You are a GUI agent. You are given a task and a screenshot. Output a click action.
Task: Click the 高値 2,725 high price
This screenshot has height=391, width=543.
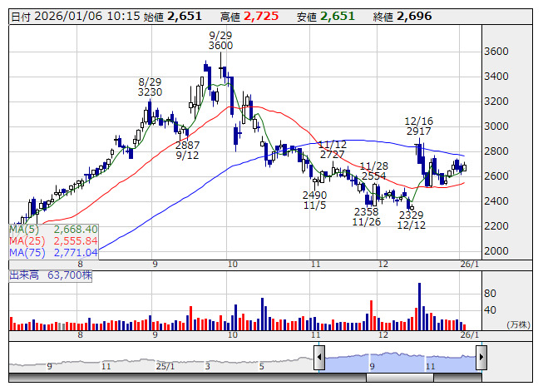coord(249,17)
